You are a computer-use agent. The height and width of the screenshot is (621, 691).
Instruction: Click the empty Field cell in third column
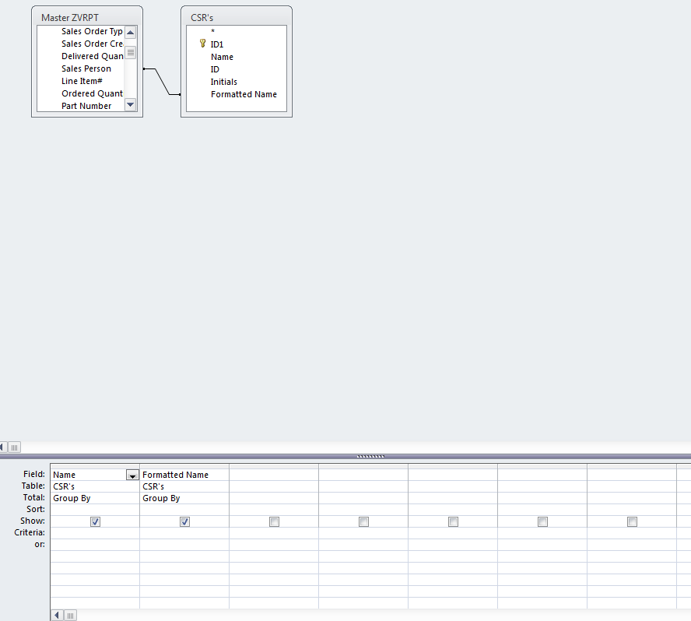point(274,475)
